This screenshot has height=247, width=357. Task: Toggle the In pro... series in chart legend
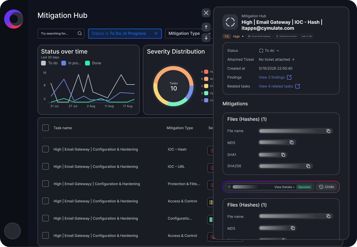tap(71, 63)
